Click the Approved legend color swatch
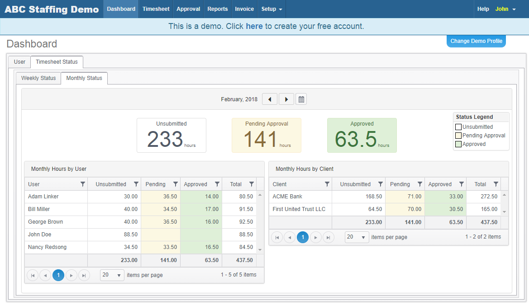This screenshot has height=305, width=529. [x=458, y=144]
